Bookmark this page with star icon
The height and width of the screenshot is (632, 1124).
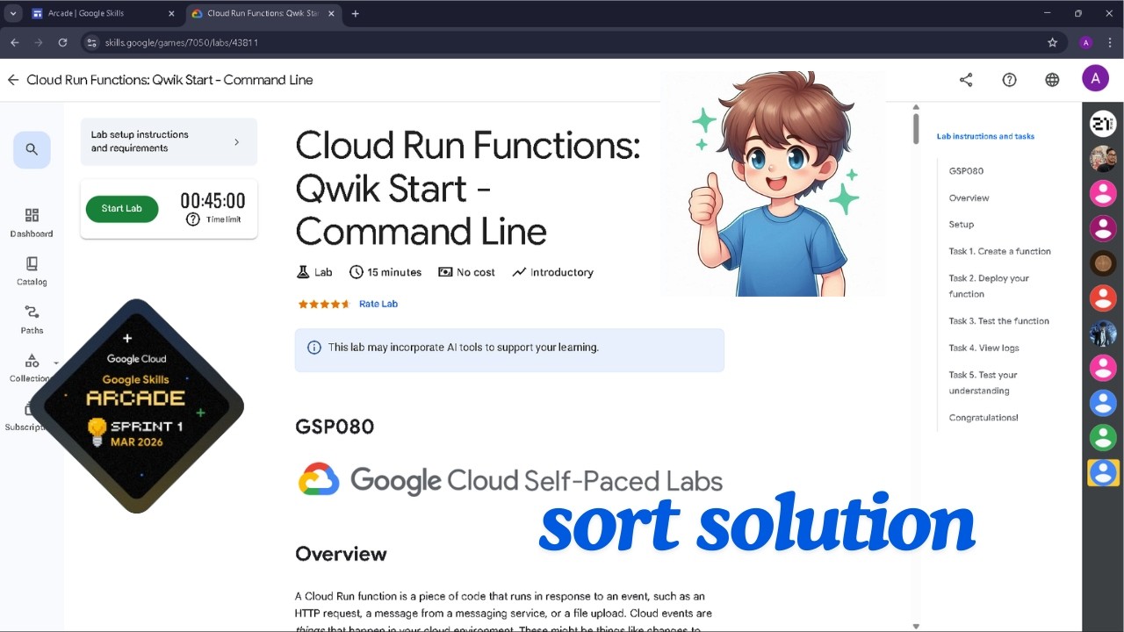[x=1052, y=42]
